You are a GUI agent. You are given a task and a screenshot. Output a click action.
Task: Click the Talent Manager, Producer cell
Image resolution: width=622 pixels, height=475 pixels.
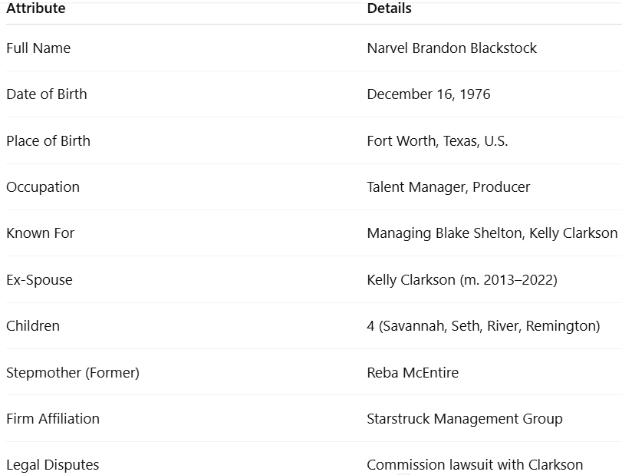tap(448, 187)
